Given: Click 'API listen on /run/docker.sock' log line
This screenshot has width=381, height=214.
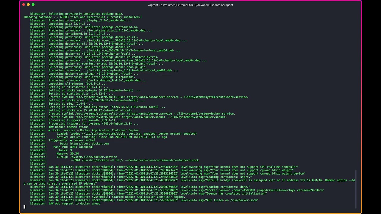Looking at the screenshot, I should (144, 200).
